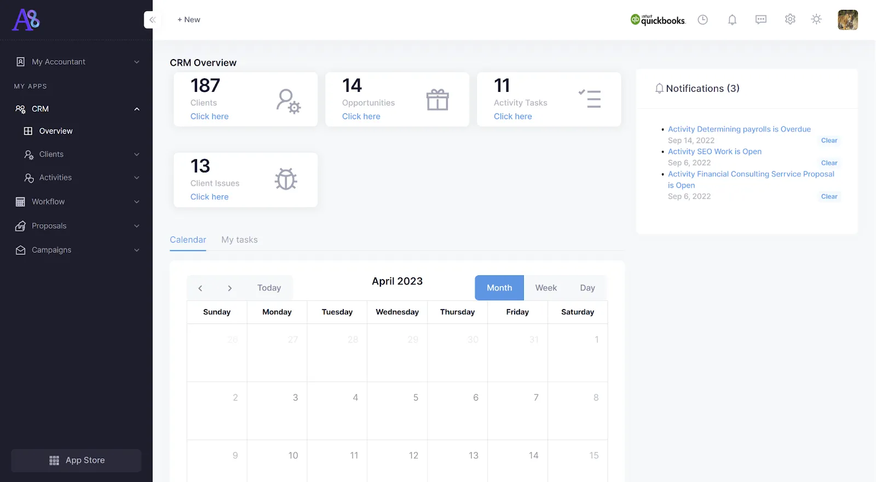Click the My Accountant sidebar icon

pyautogui.click(x=20, y=62)
